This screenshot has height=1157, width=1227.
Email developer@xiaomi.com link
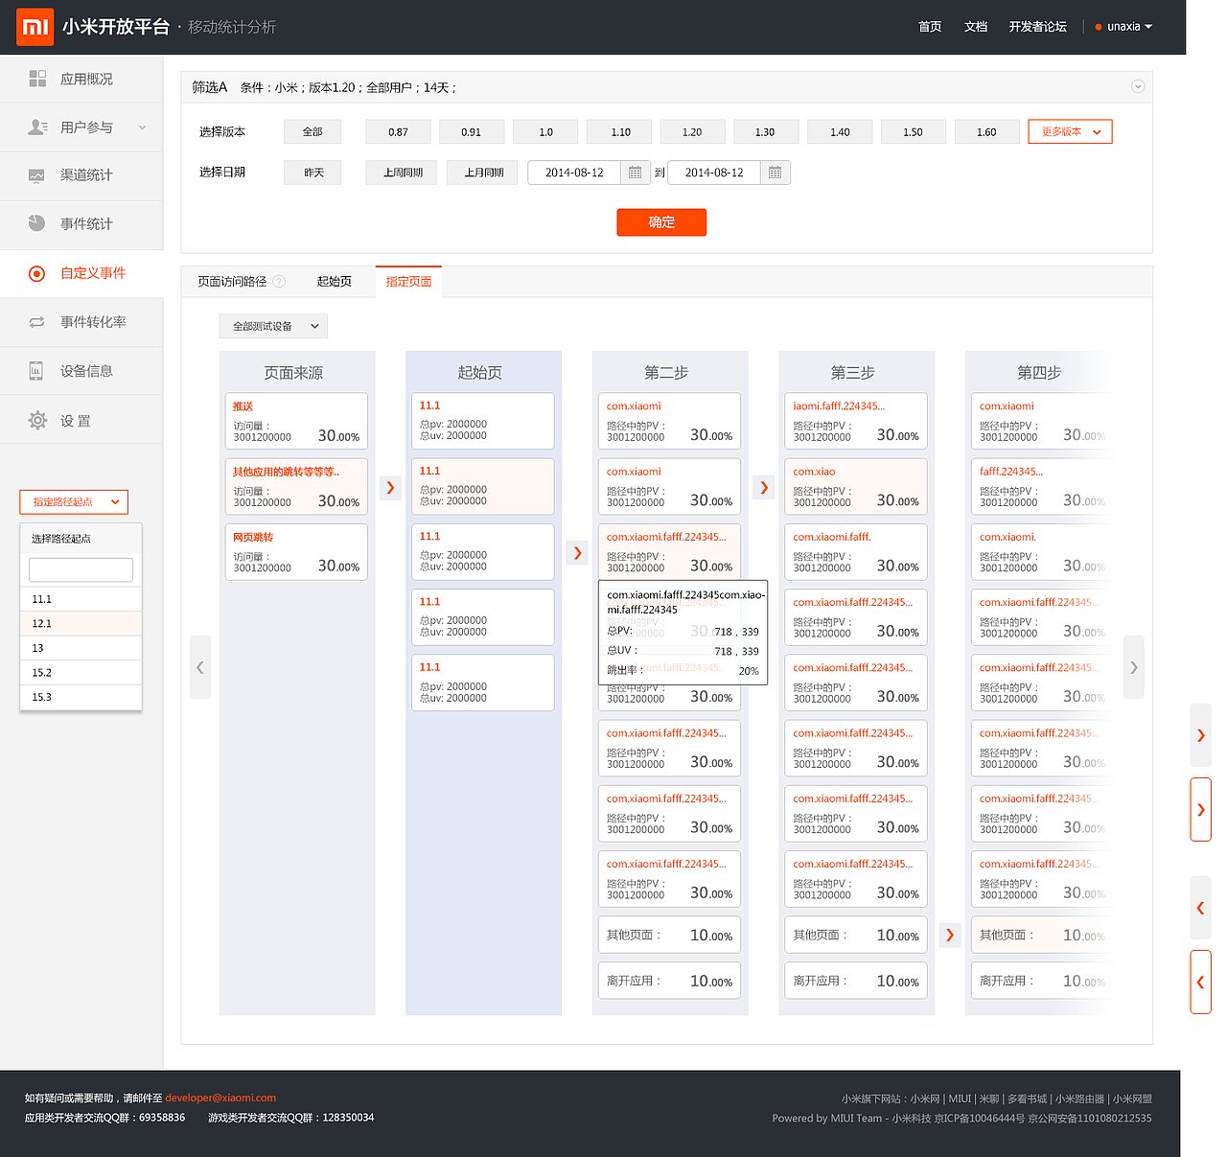pyautogui.click(x=220, y=1099)
